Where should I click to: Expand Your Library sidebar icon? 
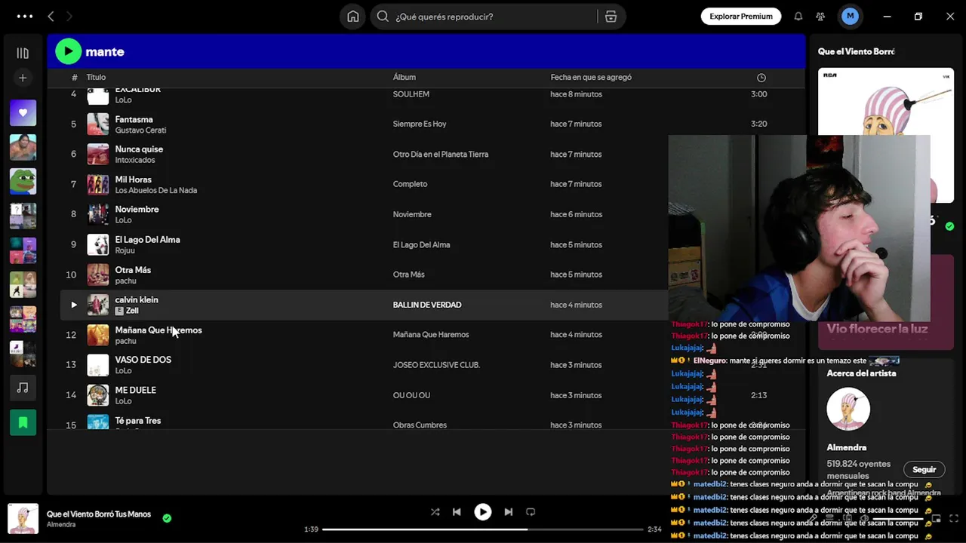[23, 53]
